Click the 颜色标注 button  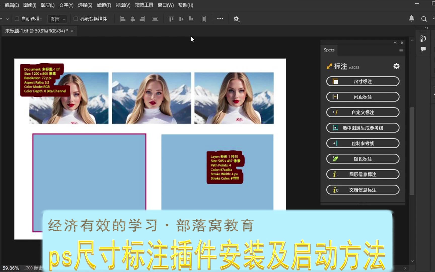[362, 159]
